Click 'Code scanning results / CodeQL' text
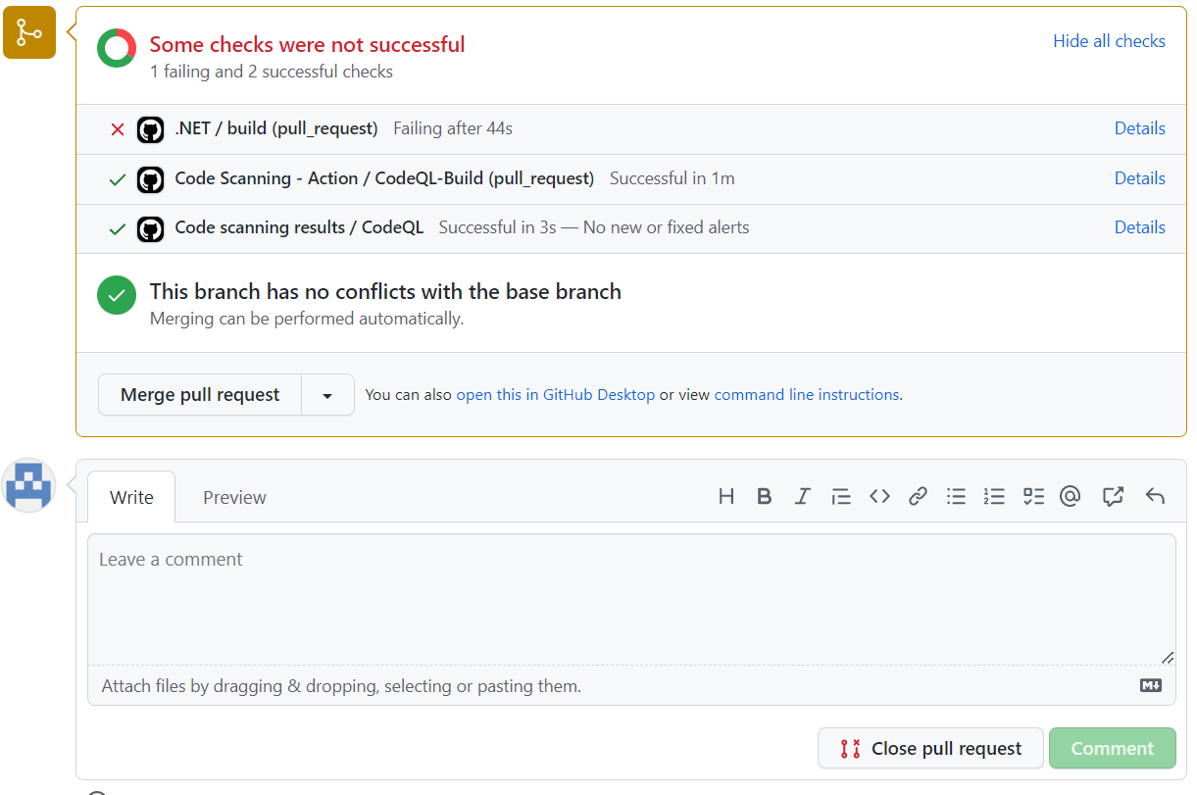 coord(299,227)
